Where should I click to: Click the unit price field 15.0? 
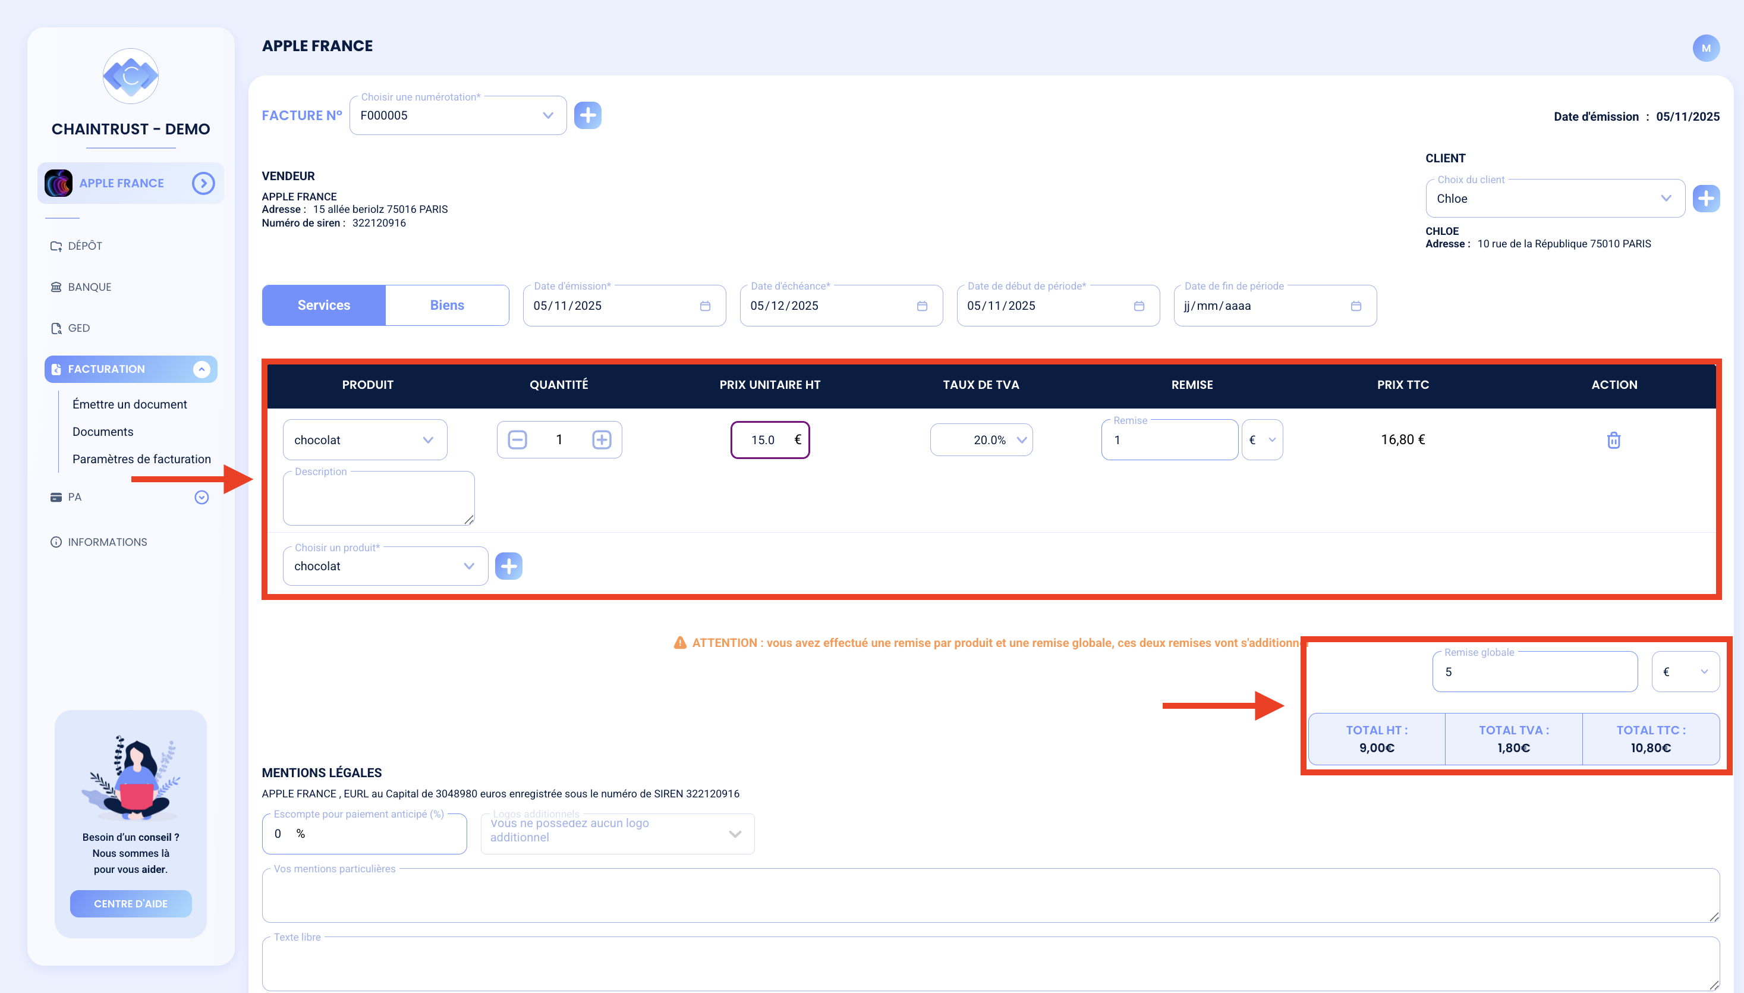click(770, 440)
